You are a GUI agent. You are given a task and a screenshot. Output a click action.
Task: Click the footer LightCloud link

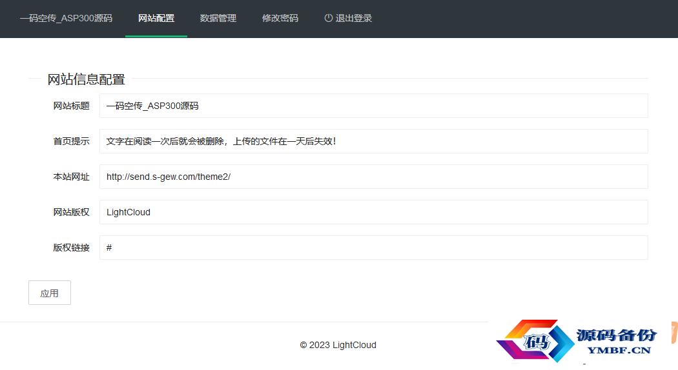click(x=354, y=345)
